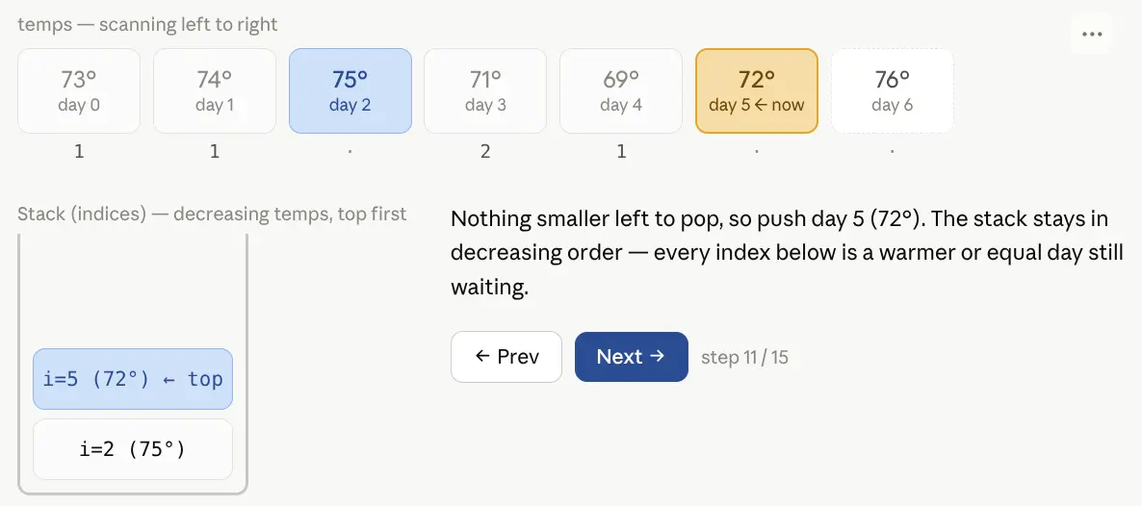Screen dimensions: 1142x506
Task: Click the Next step button
Action: click(x=631, y=357)
